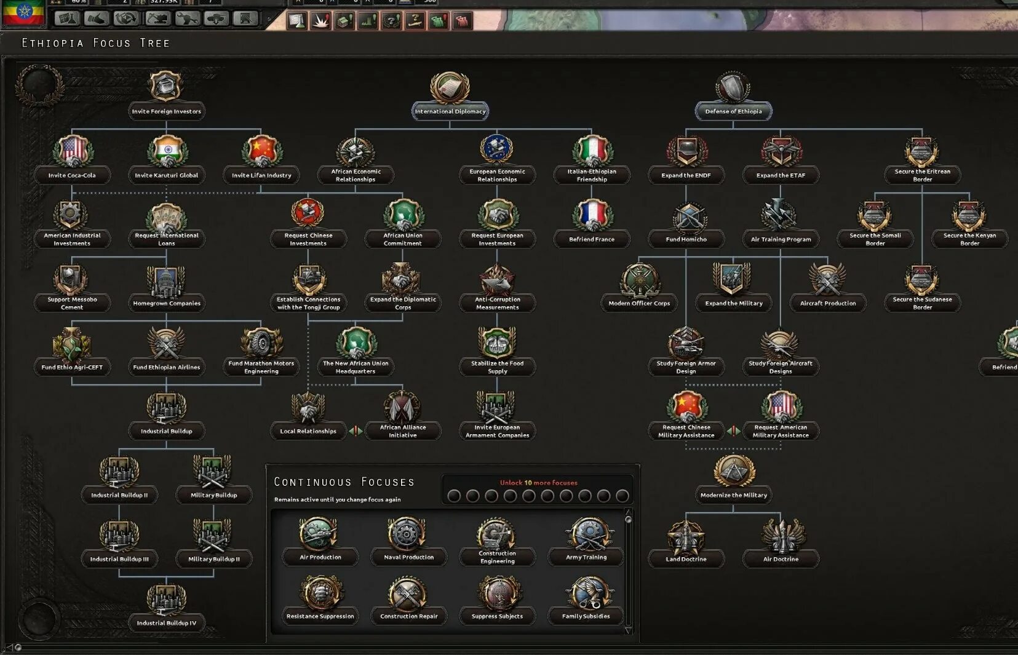Choose the Modern Officer Corps focus
Viewport: 1018px width, 655px height.
(x=639, y=287)
